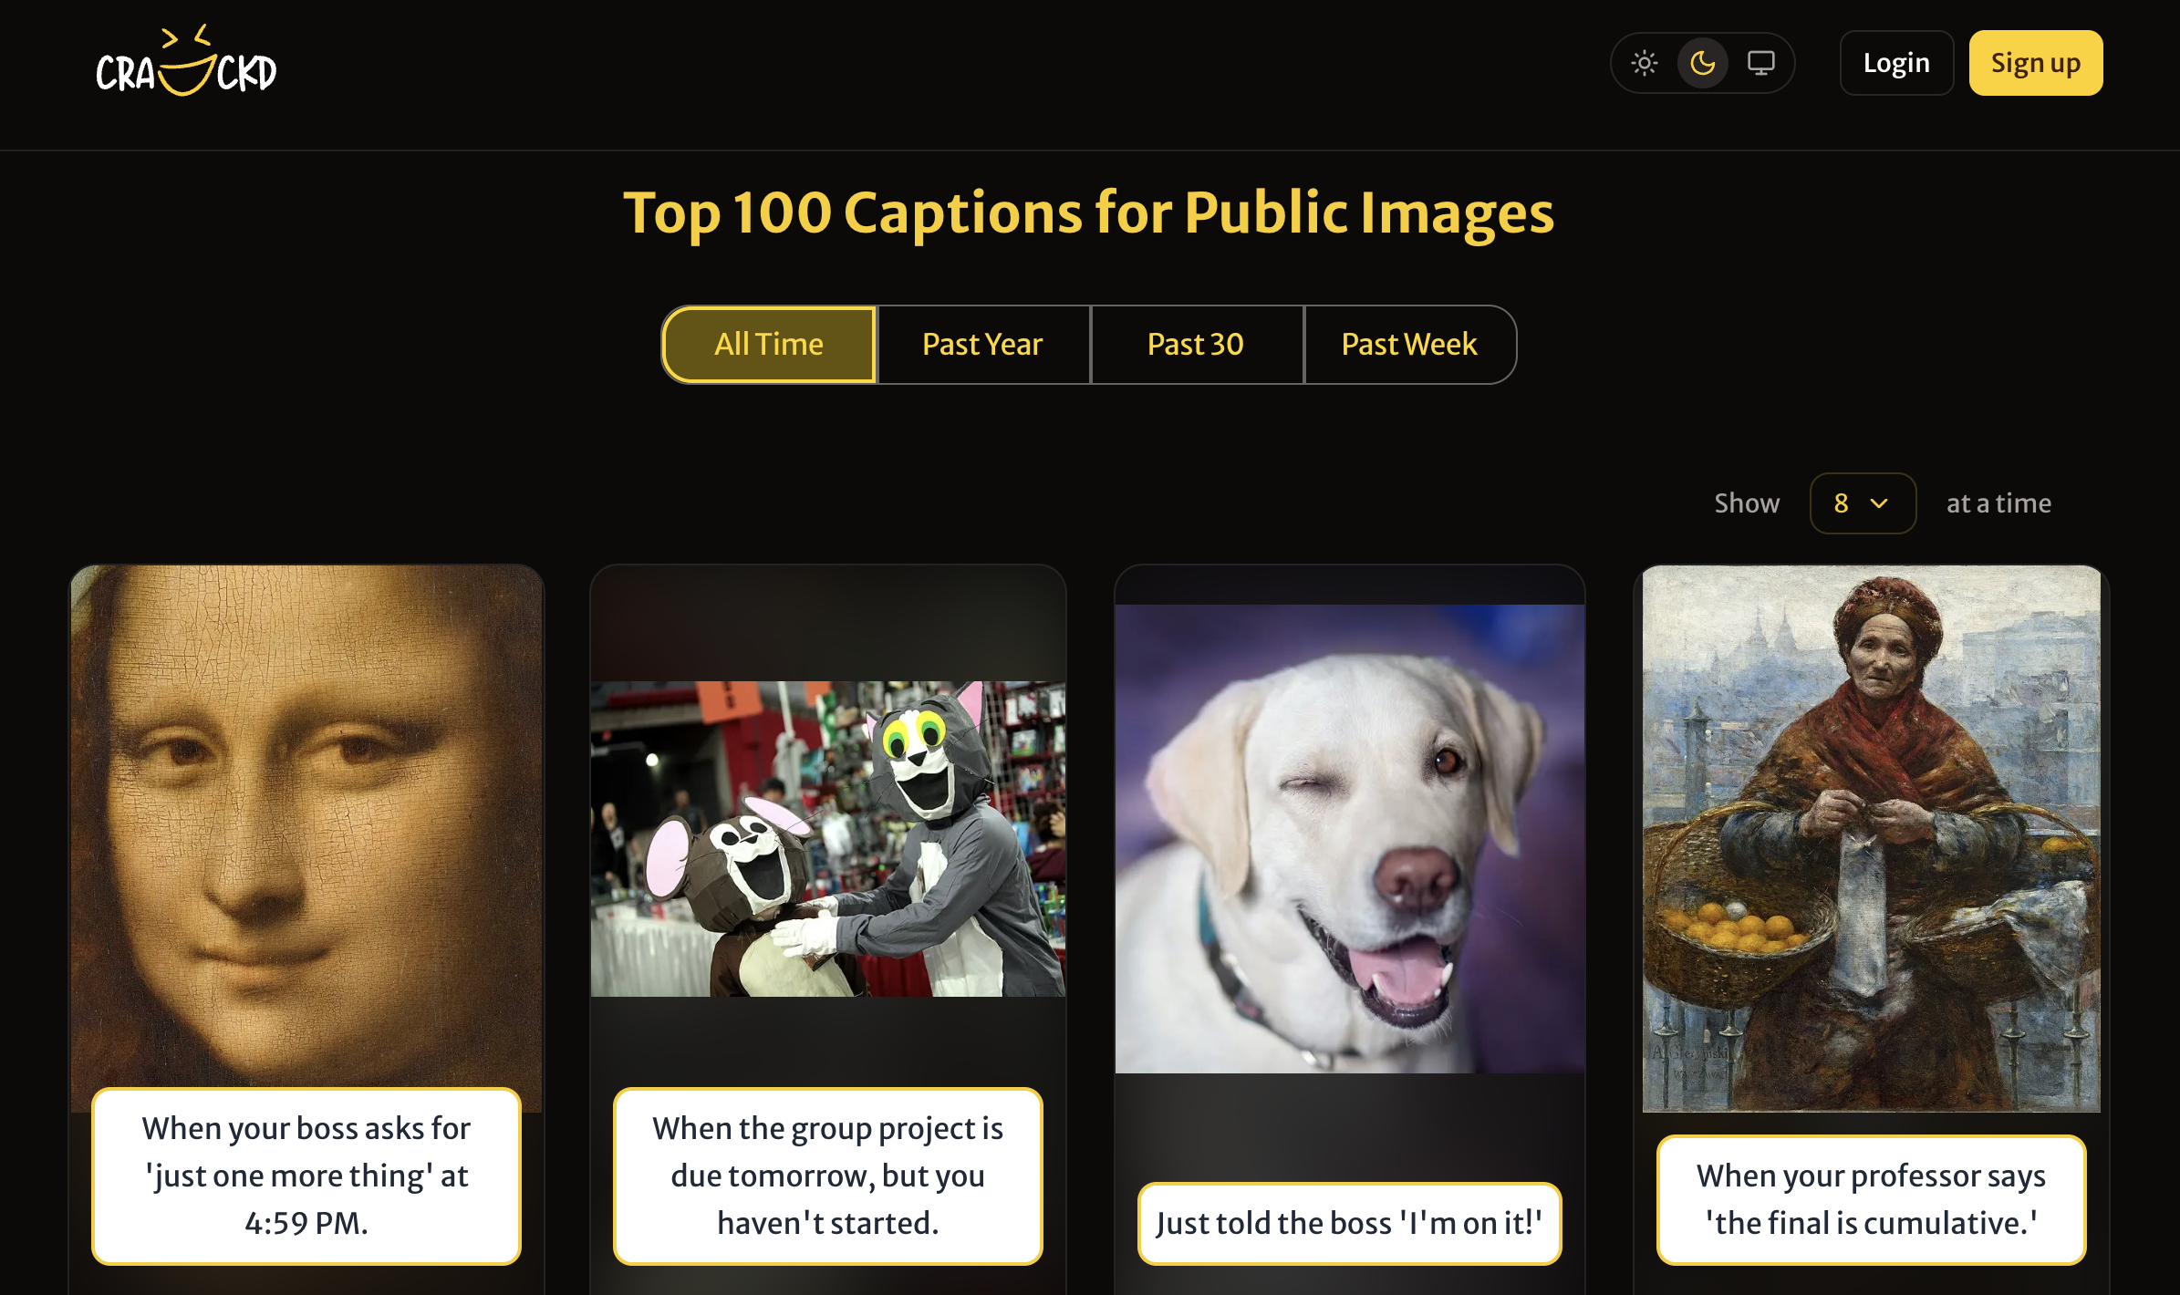Click the group project caption
The image size is (2180, 1295).
click(x=827, y=1176)
